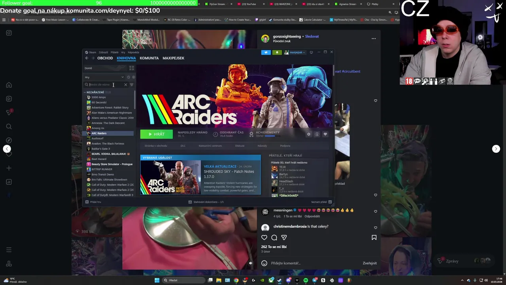
Task: Open Instagram create plus icon
Action: click(9, 168)
